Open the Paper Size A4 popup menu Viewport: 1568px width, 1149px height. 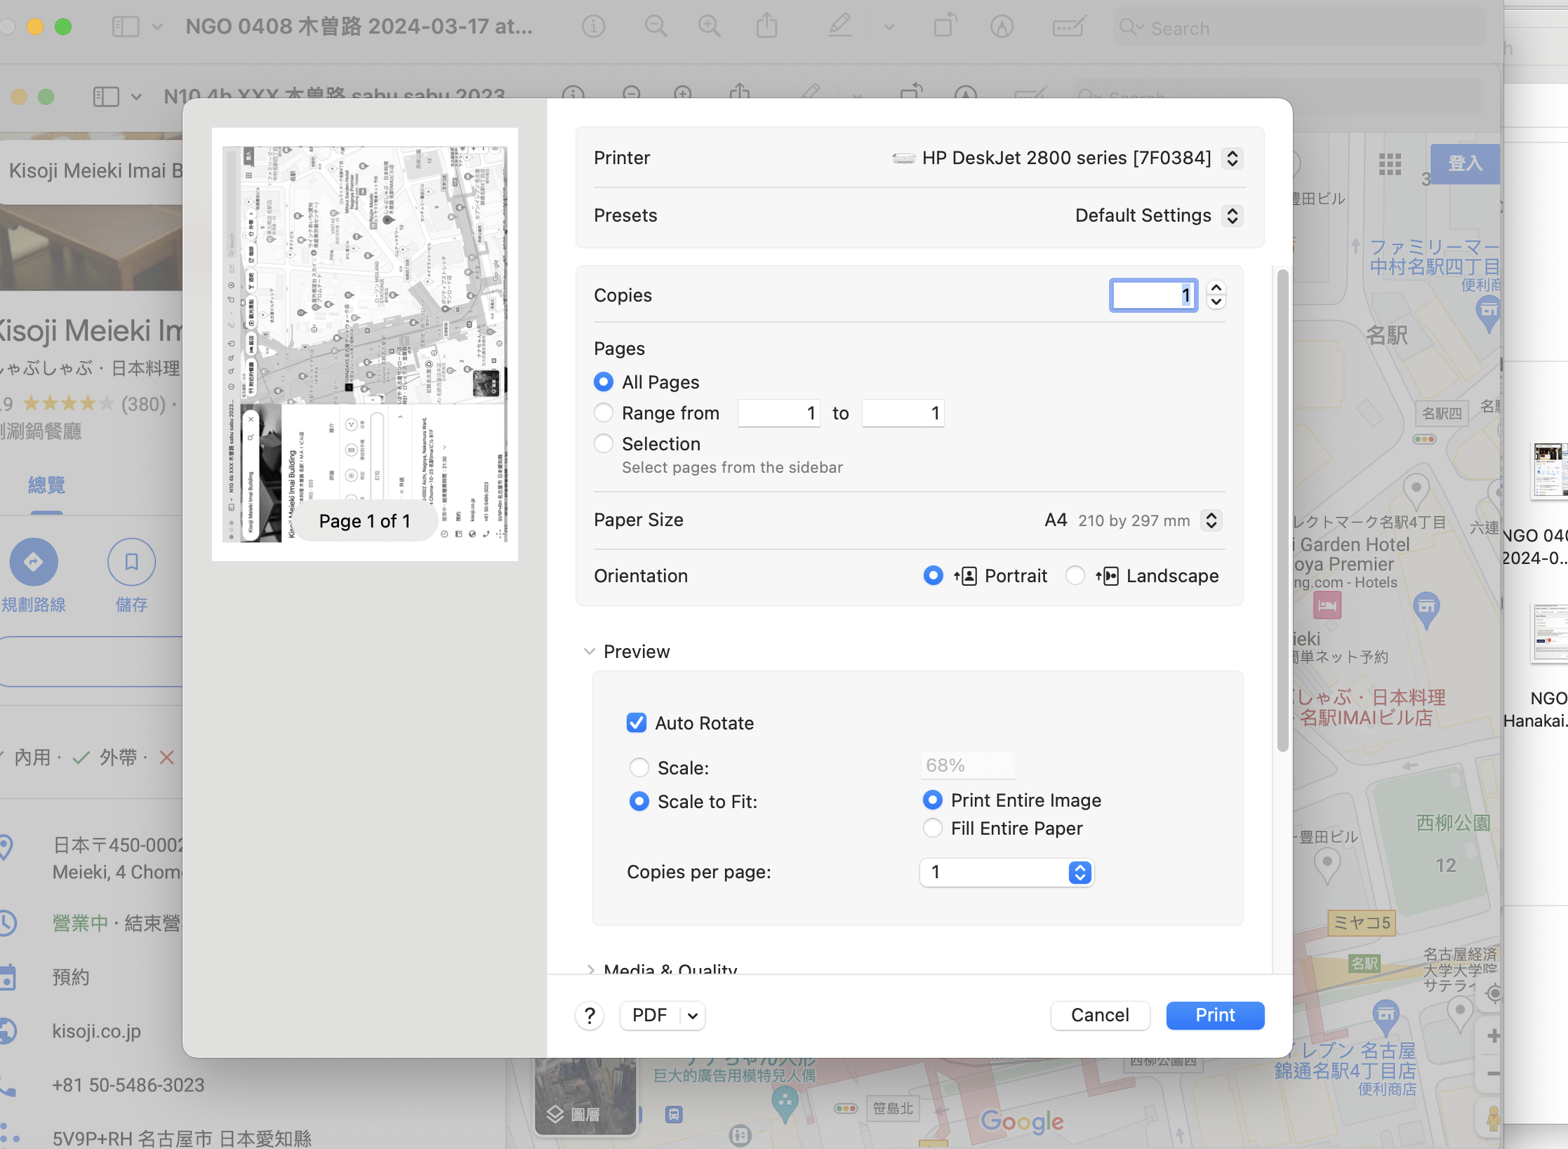[1211, 520]
